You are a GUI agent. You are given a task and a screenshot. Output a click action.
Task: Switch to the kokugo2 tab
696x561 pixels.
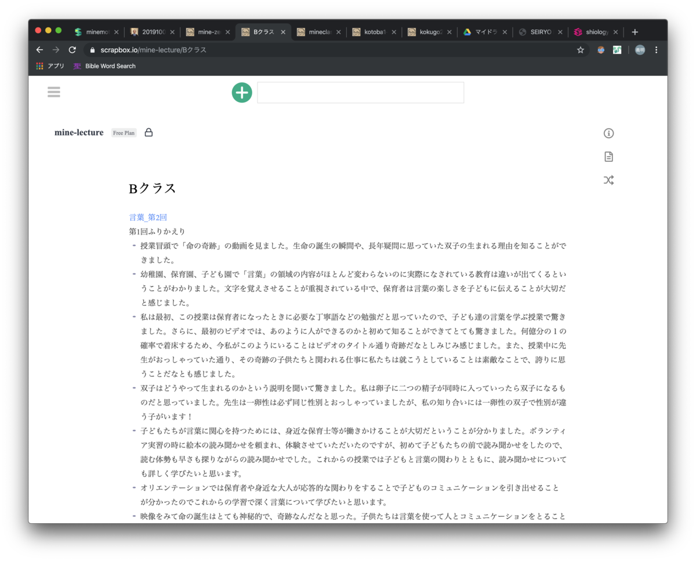[x=430, y=32]
